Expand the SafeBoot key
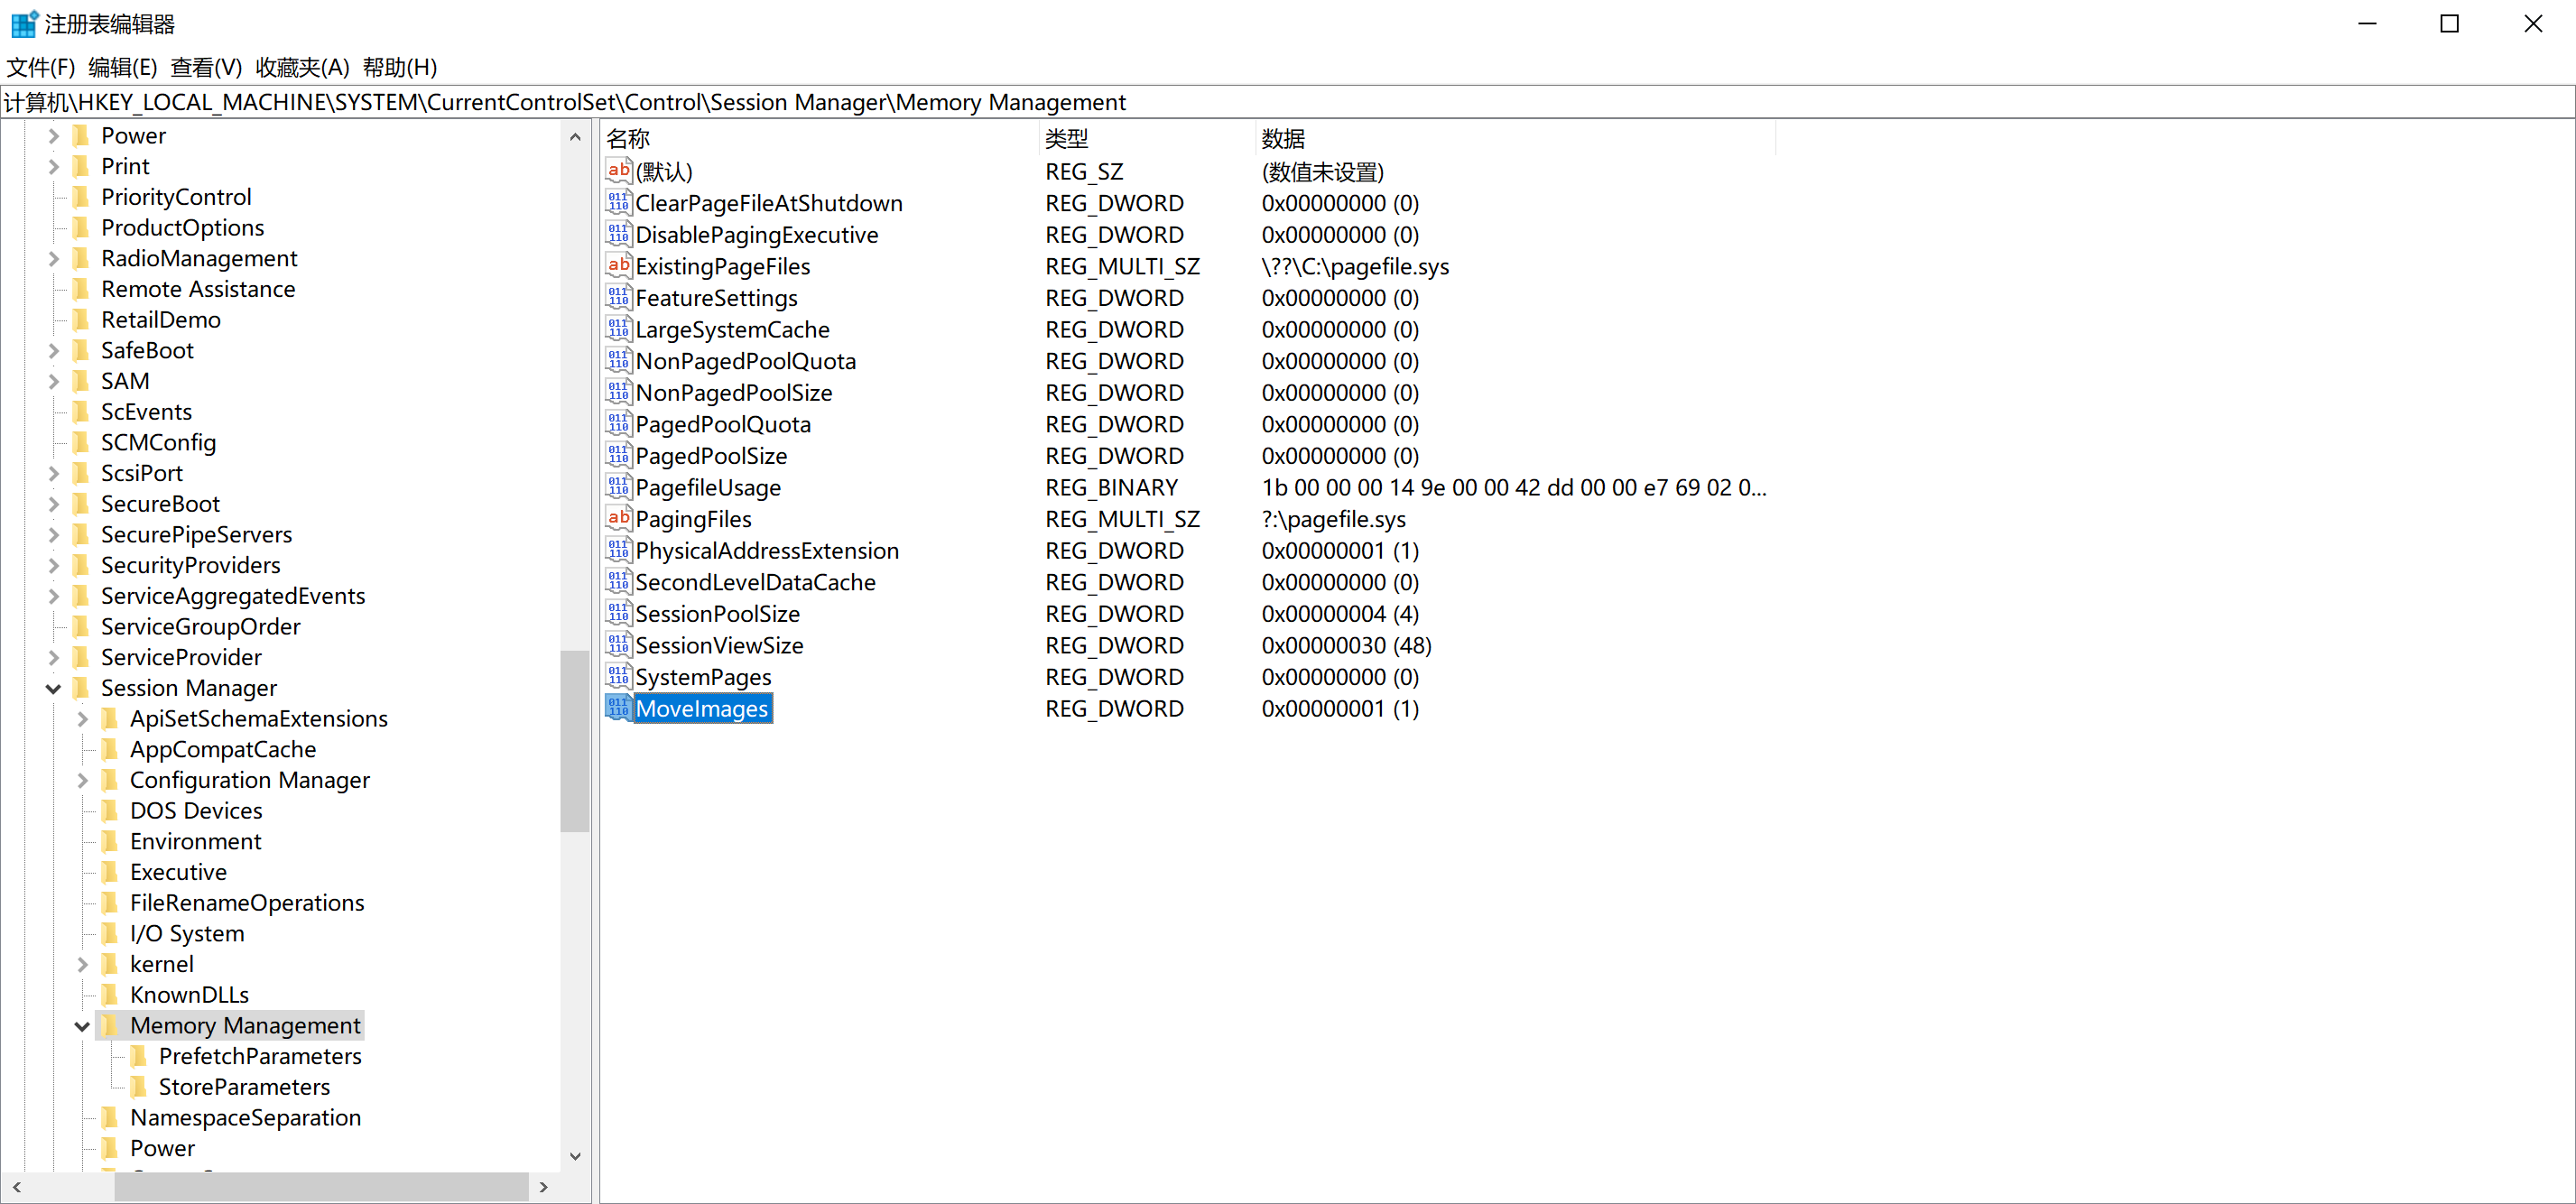This screenshot has width=2576, height=1204. click(54, 351)
